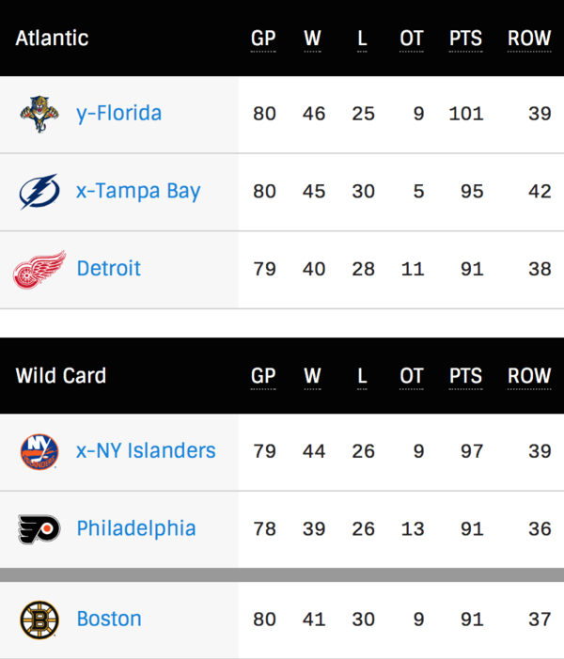Click the Detroit Red Wings logo
This screenshot has width=564, height=659.
coord(39,270)
